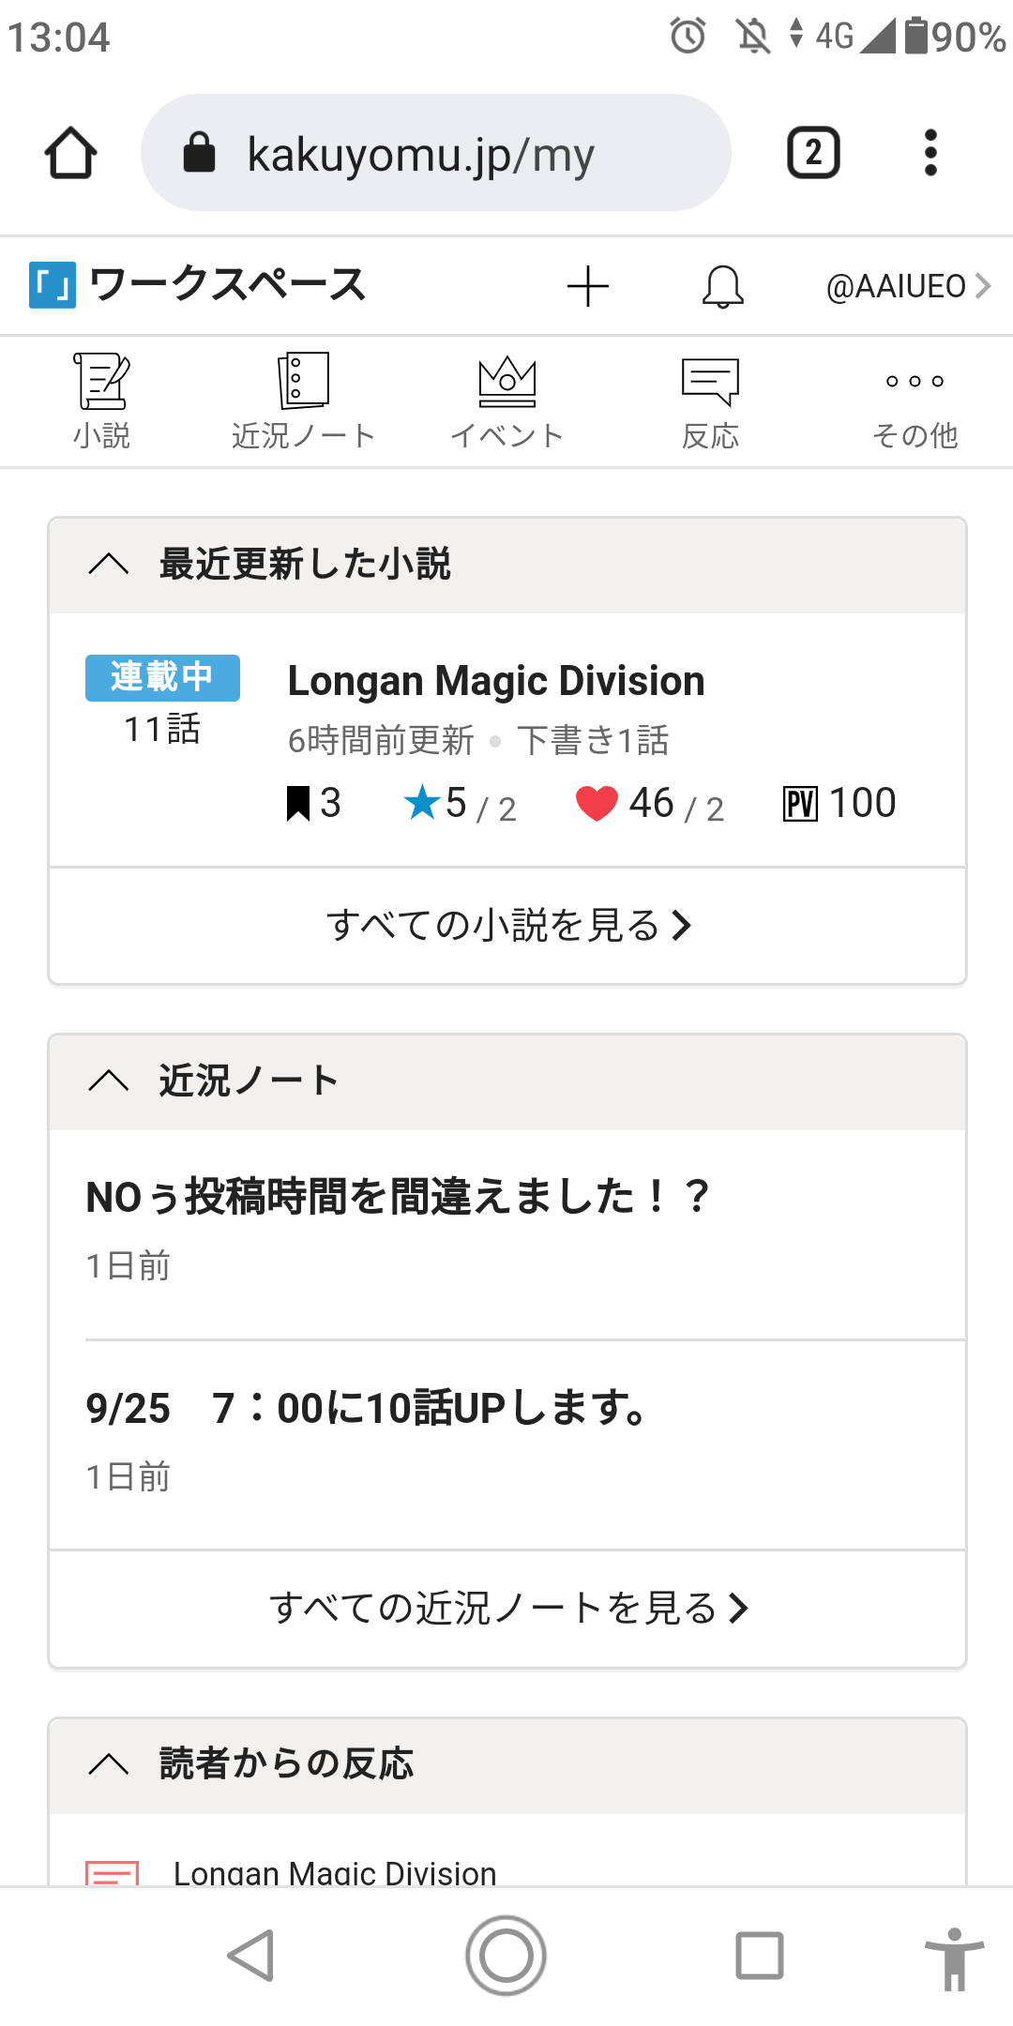Tap the Kakuyomu logo icon
Viewport: 1013px width, 2026px height.
point(53,286)
